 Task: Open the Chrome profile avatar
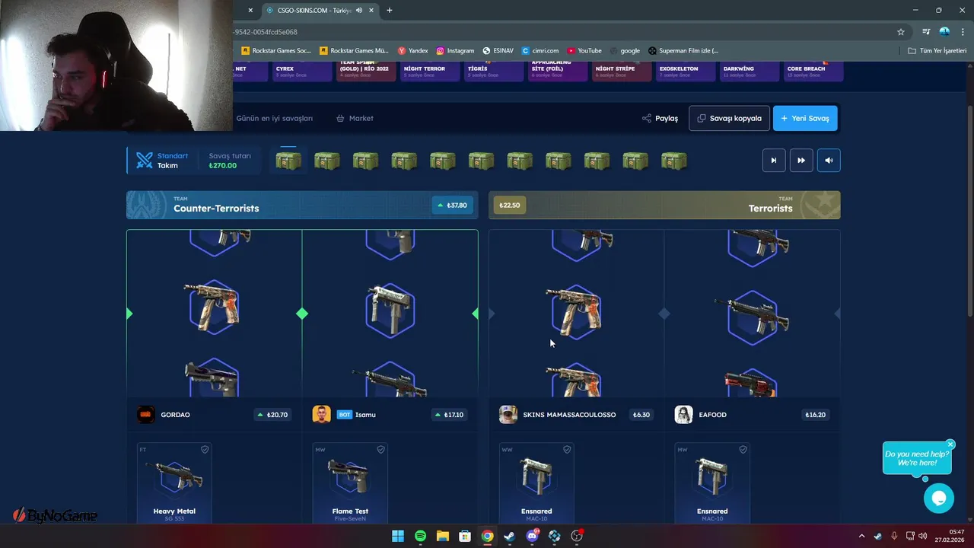[x=944, y=32]
